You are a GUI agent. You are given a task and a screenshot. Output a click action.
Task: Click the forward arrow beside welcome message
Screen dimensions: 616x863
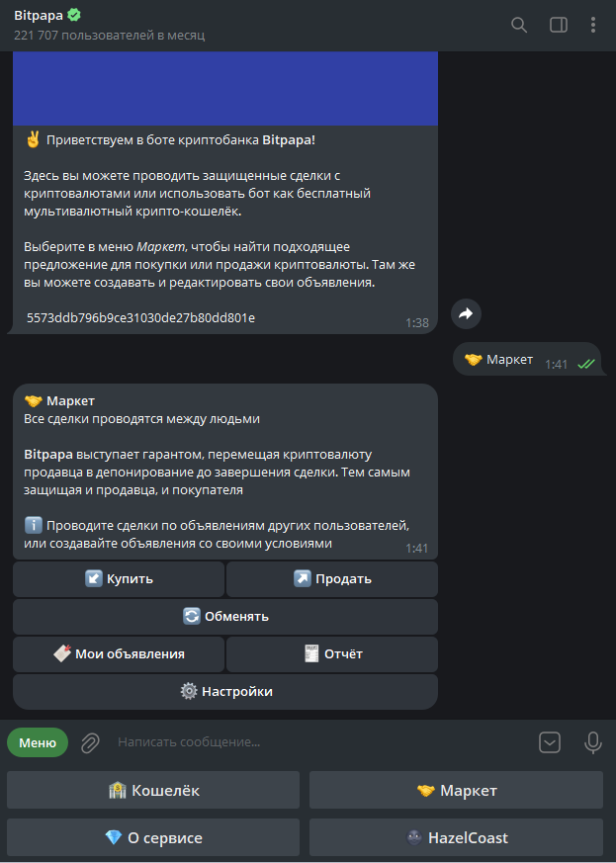point(466,313)
